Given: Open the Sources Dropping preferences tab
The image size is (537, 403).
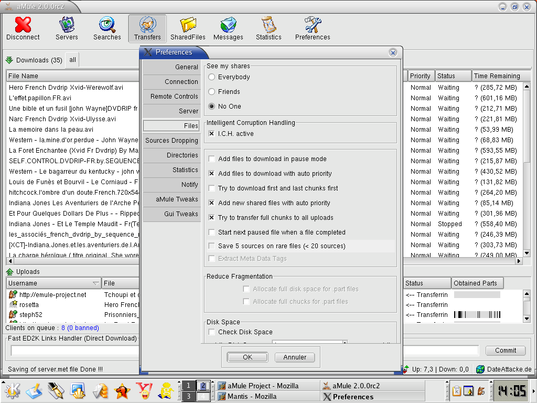Looking at the screenshot, I should tap(171, 141).
